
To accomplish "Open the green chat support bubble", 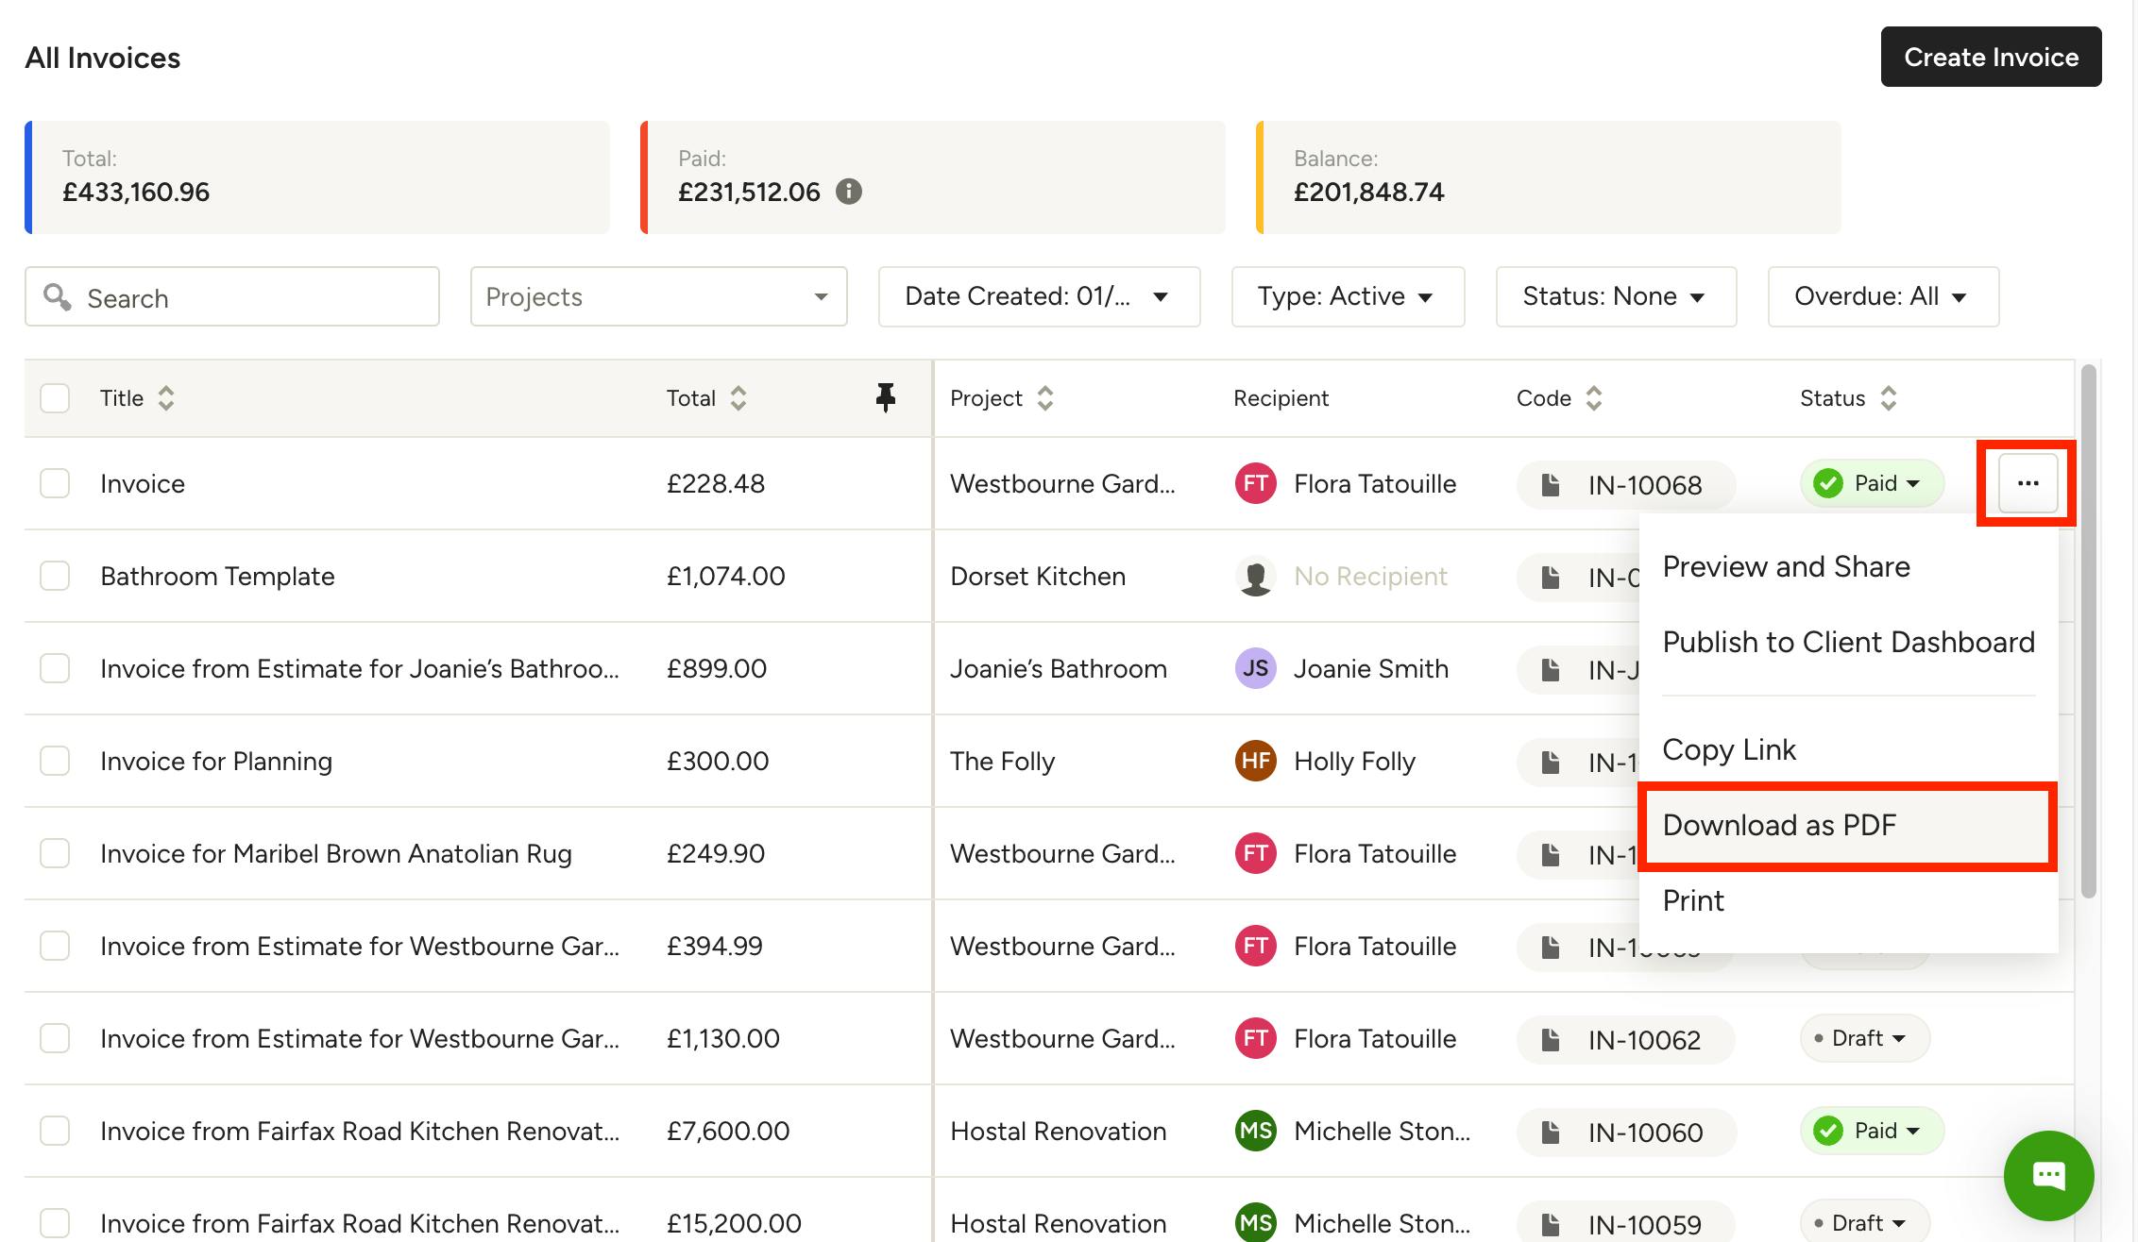I will [2048, 1176].
